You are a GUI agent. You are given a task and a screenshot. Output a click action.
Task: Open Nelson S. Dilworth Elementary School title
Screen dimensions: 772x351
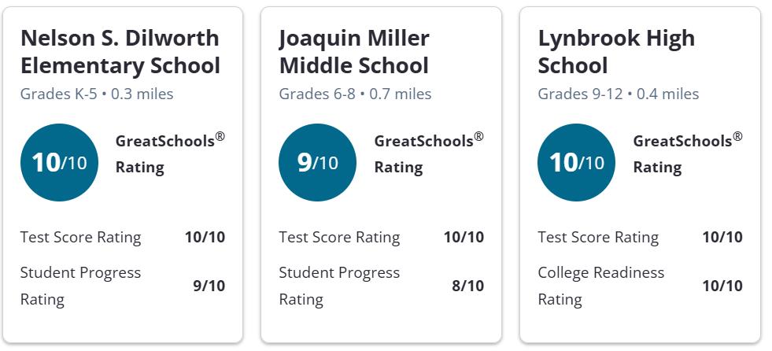(120, 52)
